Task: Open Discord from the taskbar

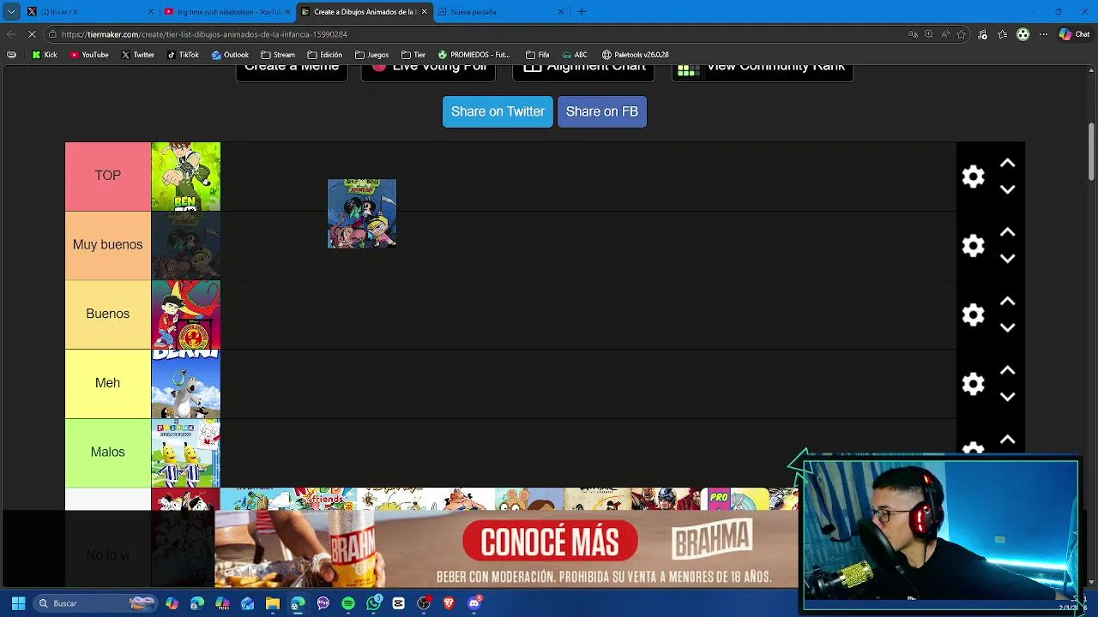Action: click(474, 603)
